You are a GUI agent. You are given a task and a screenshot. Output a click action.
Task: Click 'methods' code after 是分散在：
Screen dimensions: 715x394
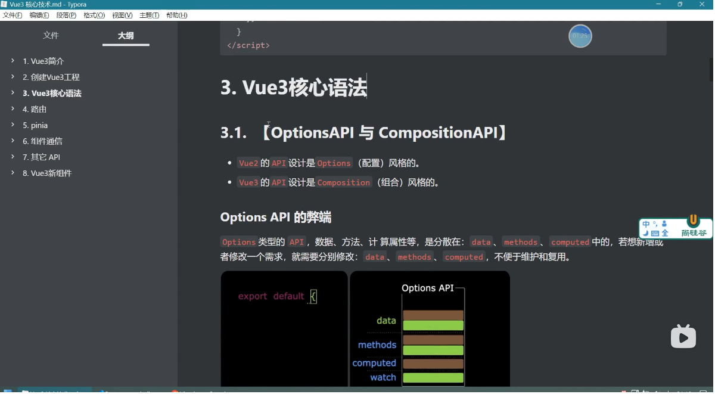521,242
